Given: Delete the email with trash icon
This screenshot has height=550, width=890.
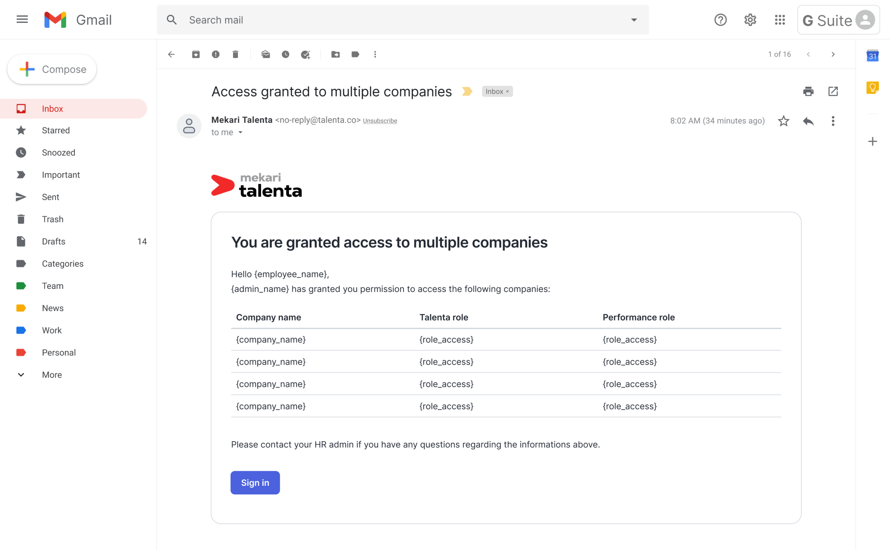Looking at the screenshot, I should 235,55.
